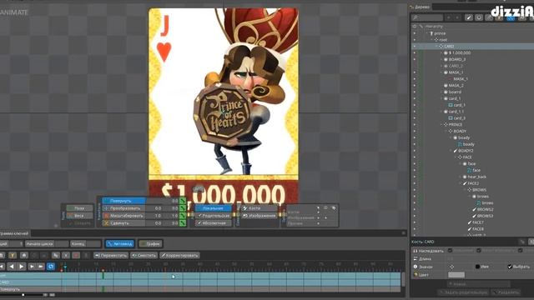Collapse the FACE bone node
Viewport: 534px width, 300px height.
[456, 157]
